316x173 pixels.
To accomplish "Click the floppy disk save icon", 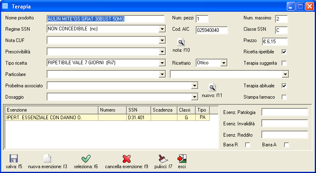I will pyautogui.click(x=14, y=159).
